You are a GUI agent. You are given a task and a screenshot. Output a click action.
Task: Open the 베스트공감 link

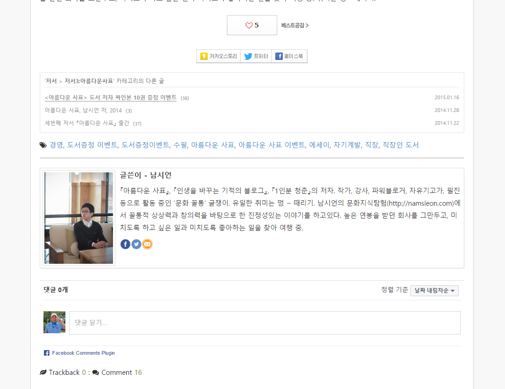(295, 26)
